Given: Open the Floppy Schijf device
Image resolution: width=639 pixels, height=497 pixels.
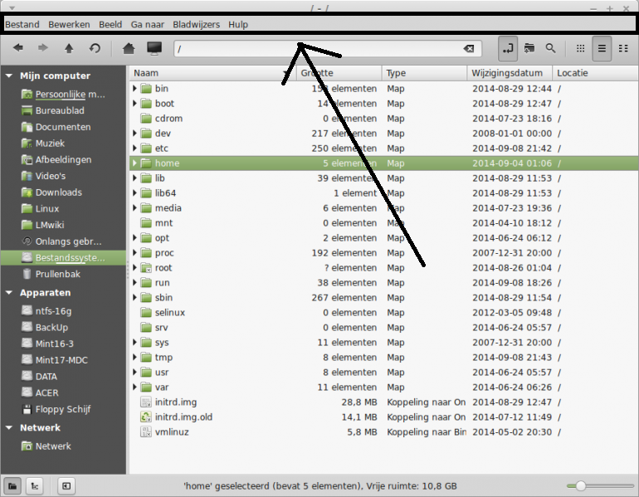Looking at the screenshot, I should coord(56,409).
